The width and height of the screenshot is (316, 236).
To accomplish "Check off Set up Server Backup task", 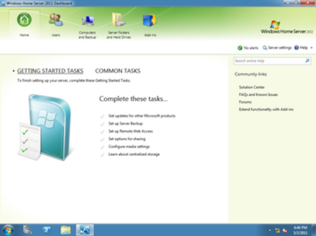I will tap(102, 124).
